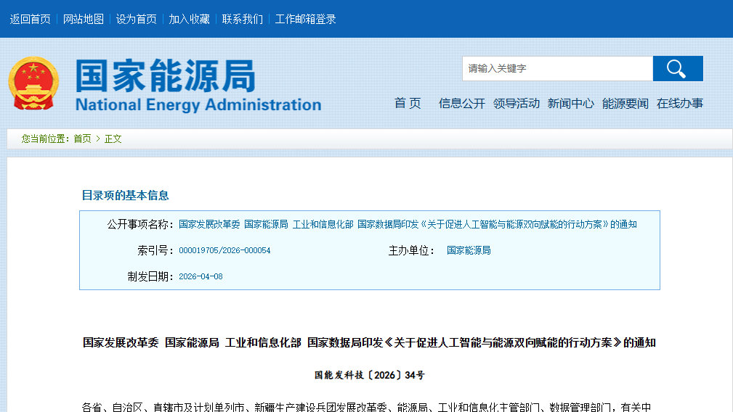Click 加入收藏 in top bar
Screen dimensions: 733x412
point(189,19)
